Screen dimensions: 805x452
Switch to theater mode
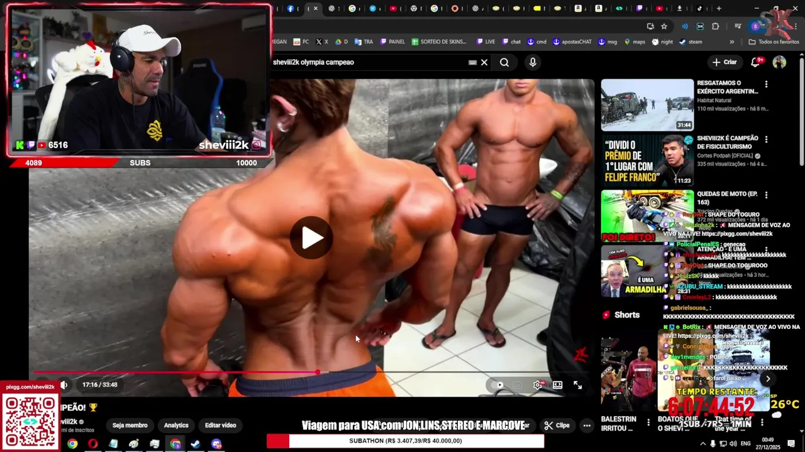557,385
